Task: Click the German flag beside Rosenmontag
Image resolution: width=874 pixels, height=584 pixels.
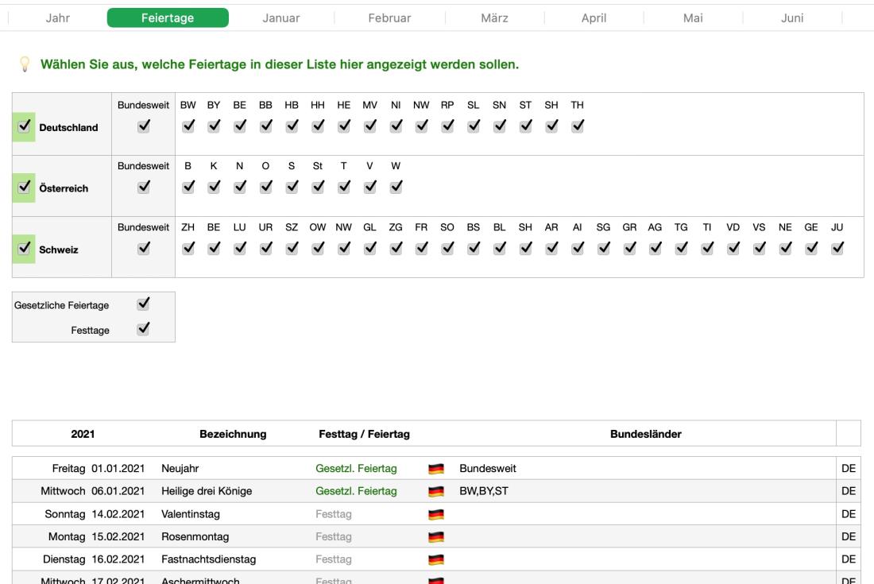Action: pos(435,536)
